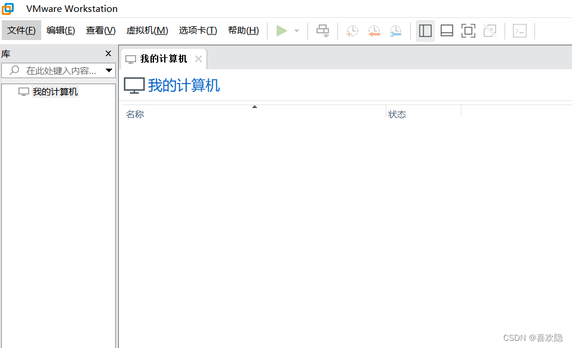Click the Unity mode icon

tap(490, 30)
